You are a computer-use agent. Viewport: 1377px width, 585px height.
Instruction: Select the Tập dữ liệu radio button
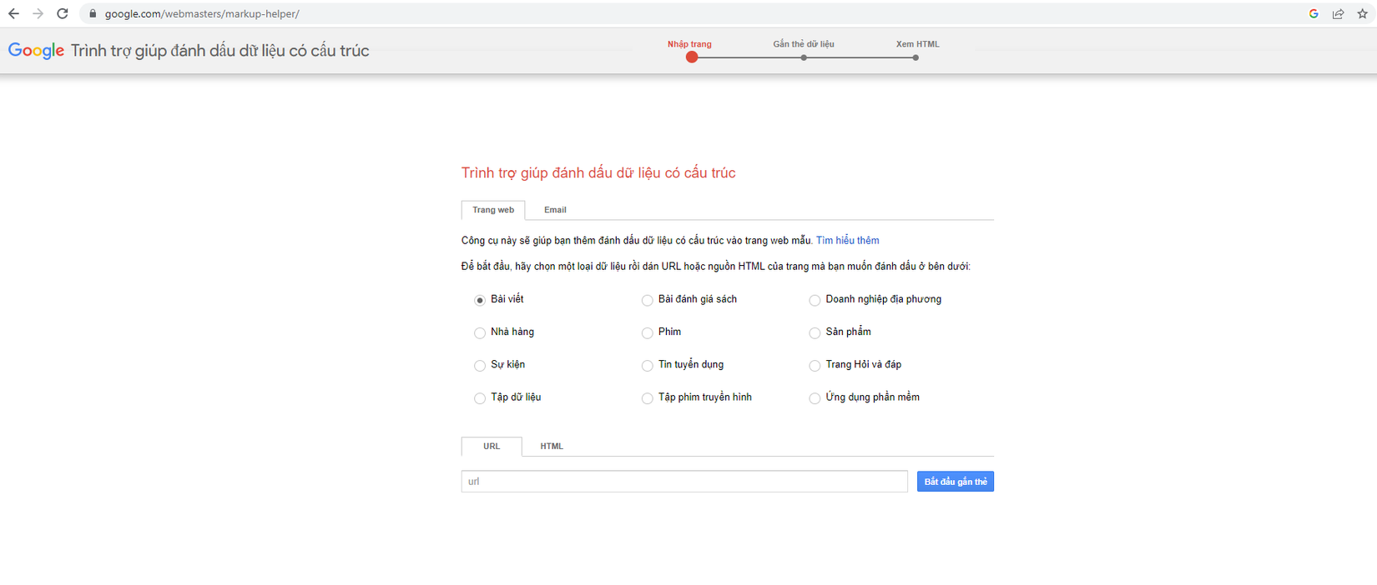tap(480, 398)
